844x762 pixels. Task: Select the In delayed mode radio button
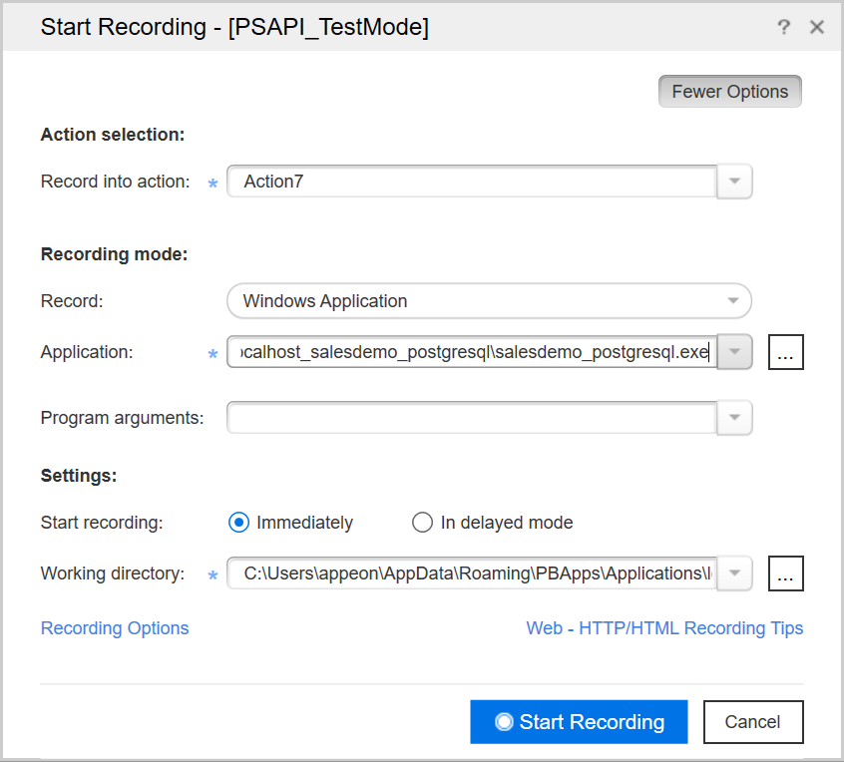click(x=423, y=523)
